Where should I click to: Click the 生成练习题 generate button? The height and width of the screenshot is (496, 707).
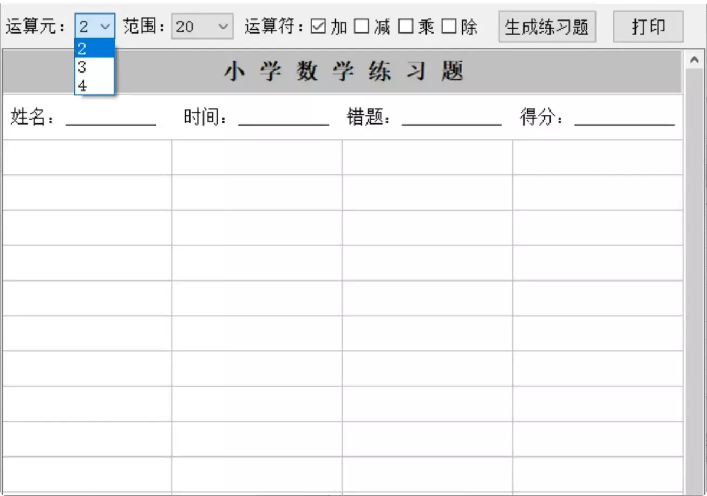coord(547,26)
